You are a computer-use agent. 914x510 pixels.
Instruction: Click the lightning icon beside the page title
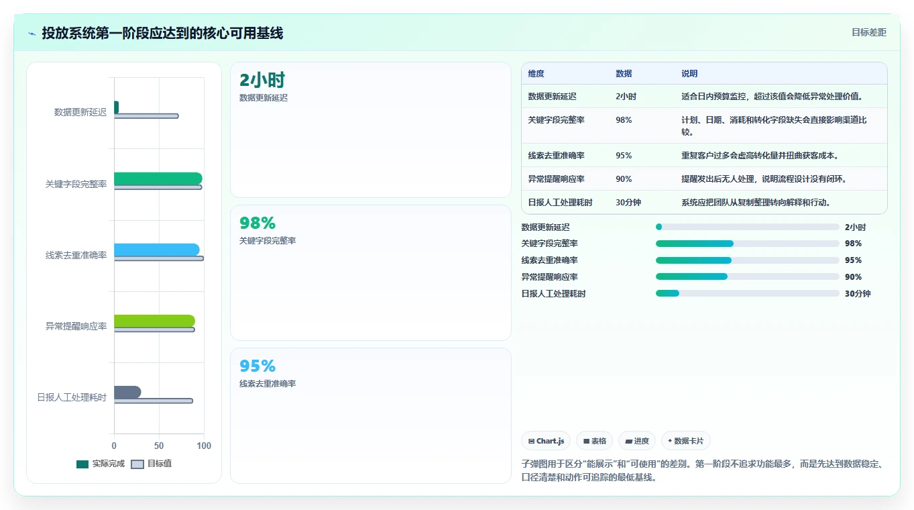pyautogui.click(x=32, y=34)
